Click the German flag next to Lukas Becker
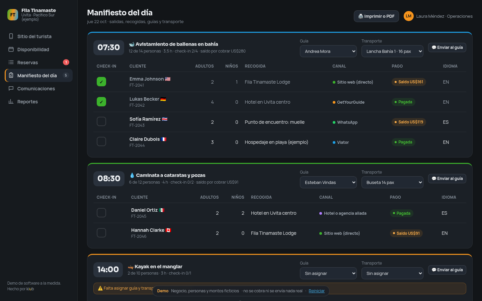This screenshot has height=301, width=482. click(163, 99)
